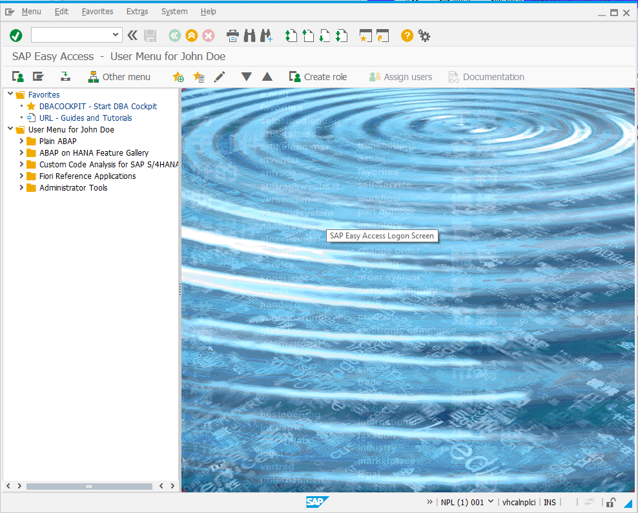Expand the Custom Code Analysis folder
This screenshot has height=513, width=638.
21,164
